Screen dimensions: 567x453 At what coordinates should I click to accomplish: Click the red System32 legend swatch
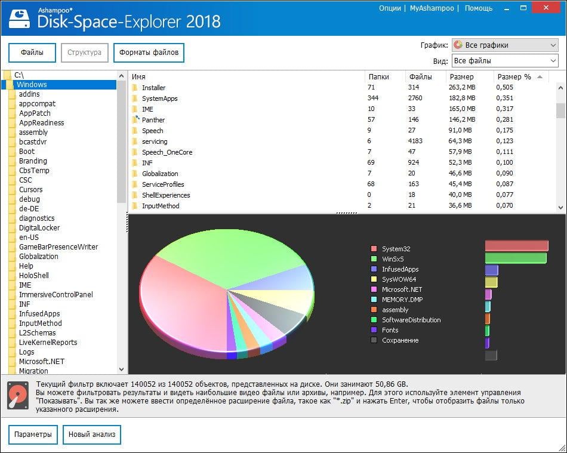point(375,249)
